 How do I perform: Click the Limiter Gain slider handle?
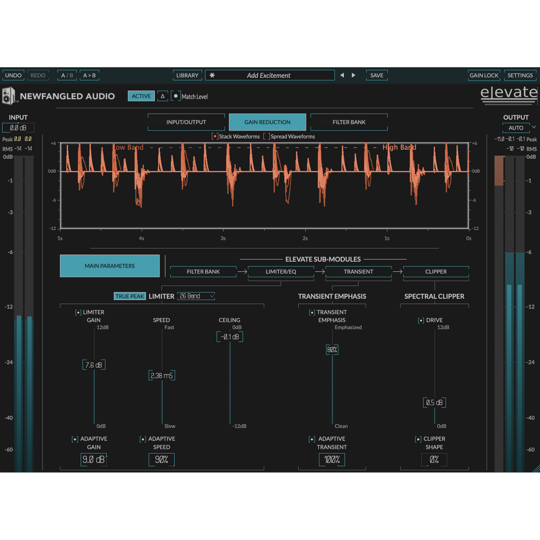point(94,365)
